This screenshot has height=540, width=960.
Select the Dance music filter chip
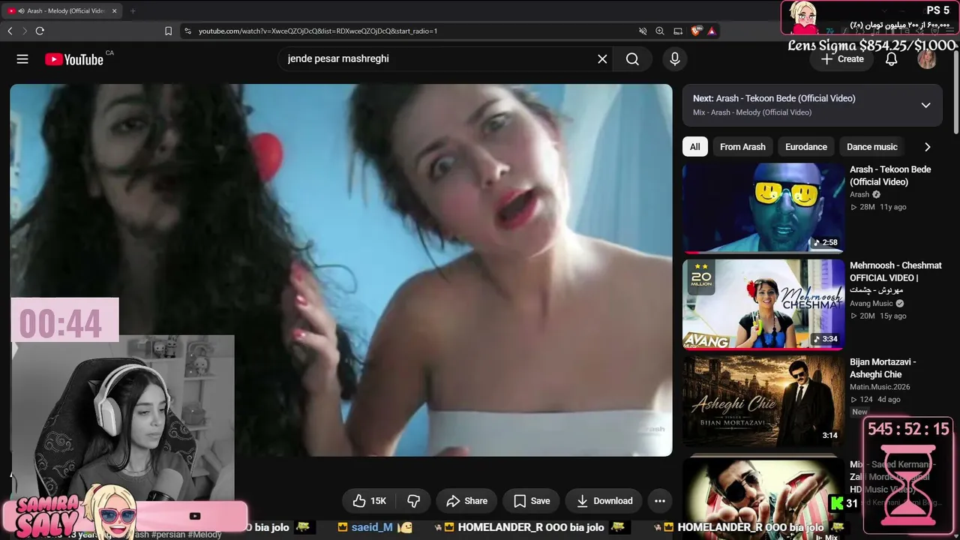tap(872, 147)
